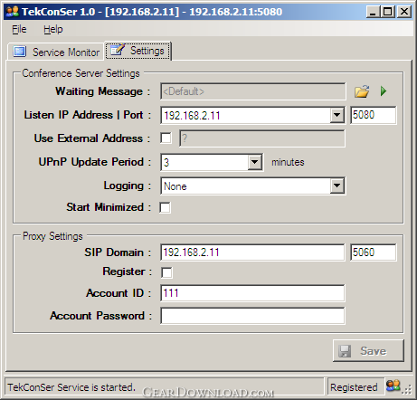Open folder icon to browse waiting message

click(x=362, y=91)
